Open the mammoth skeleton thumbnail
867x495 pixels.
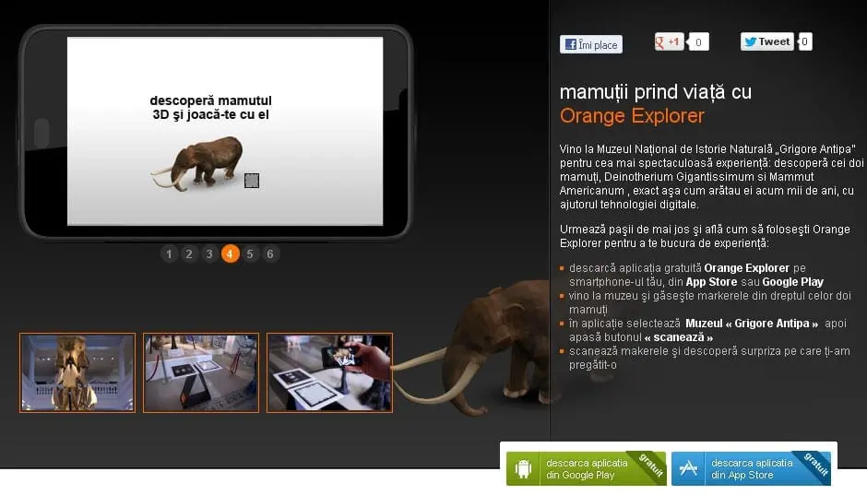77,372
